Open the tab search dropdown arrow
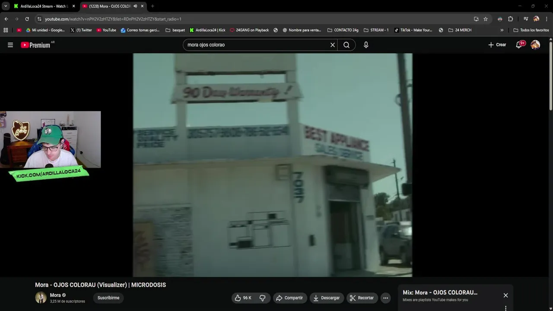The width and height of the screenshot is (553, 311). coord(6,6)
